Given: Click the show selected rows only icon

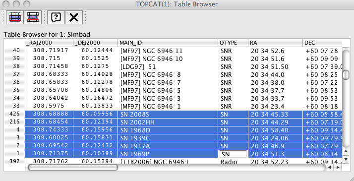Looking at the screenshot, I should click(x=15, y=17).
